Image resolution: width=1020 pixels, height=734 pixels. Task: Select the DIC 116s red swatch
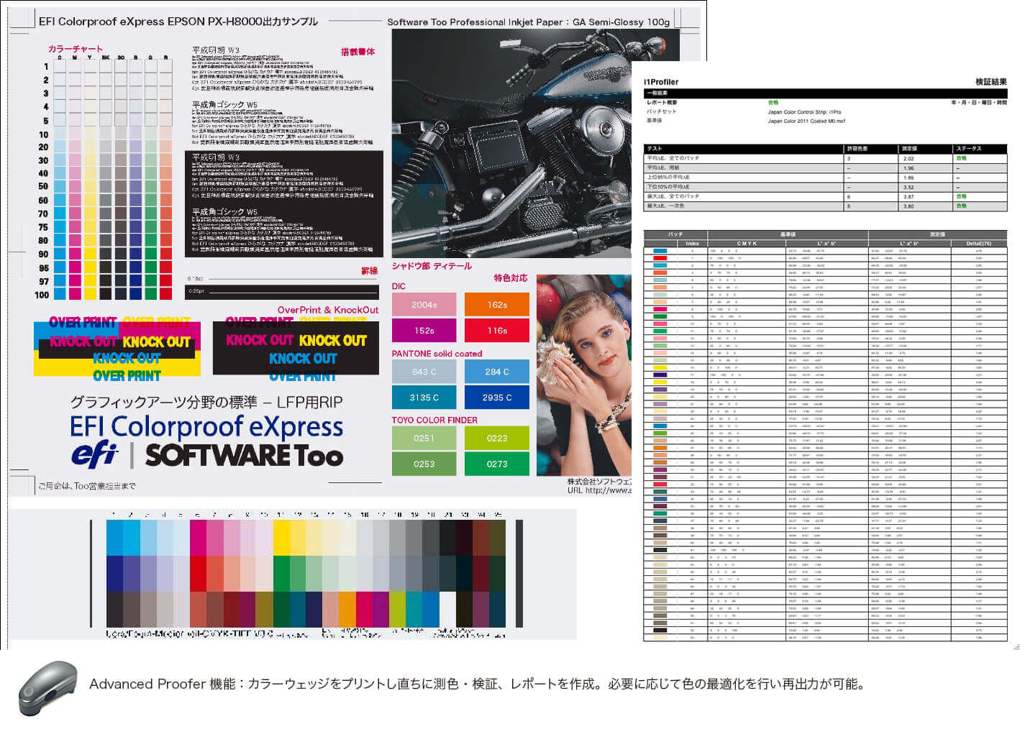point(497,331)
